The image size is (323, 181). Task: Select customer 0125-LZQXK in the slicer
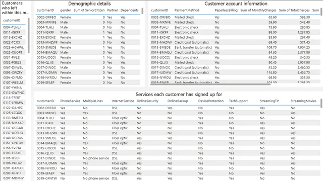tap(14, 113)
